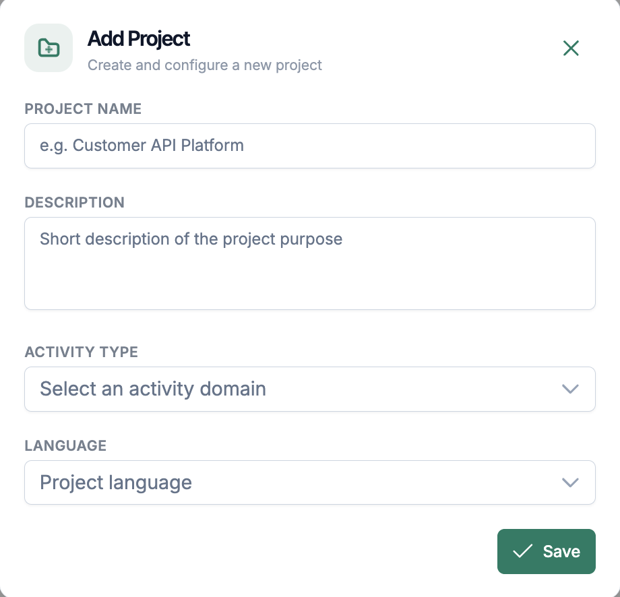
Task: Click the plus symbol on the folder badge
Action: coord(50,49)
